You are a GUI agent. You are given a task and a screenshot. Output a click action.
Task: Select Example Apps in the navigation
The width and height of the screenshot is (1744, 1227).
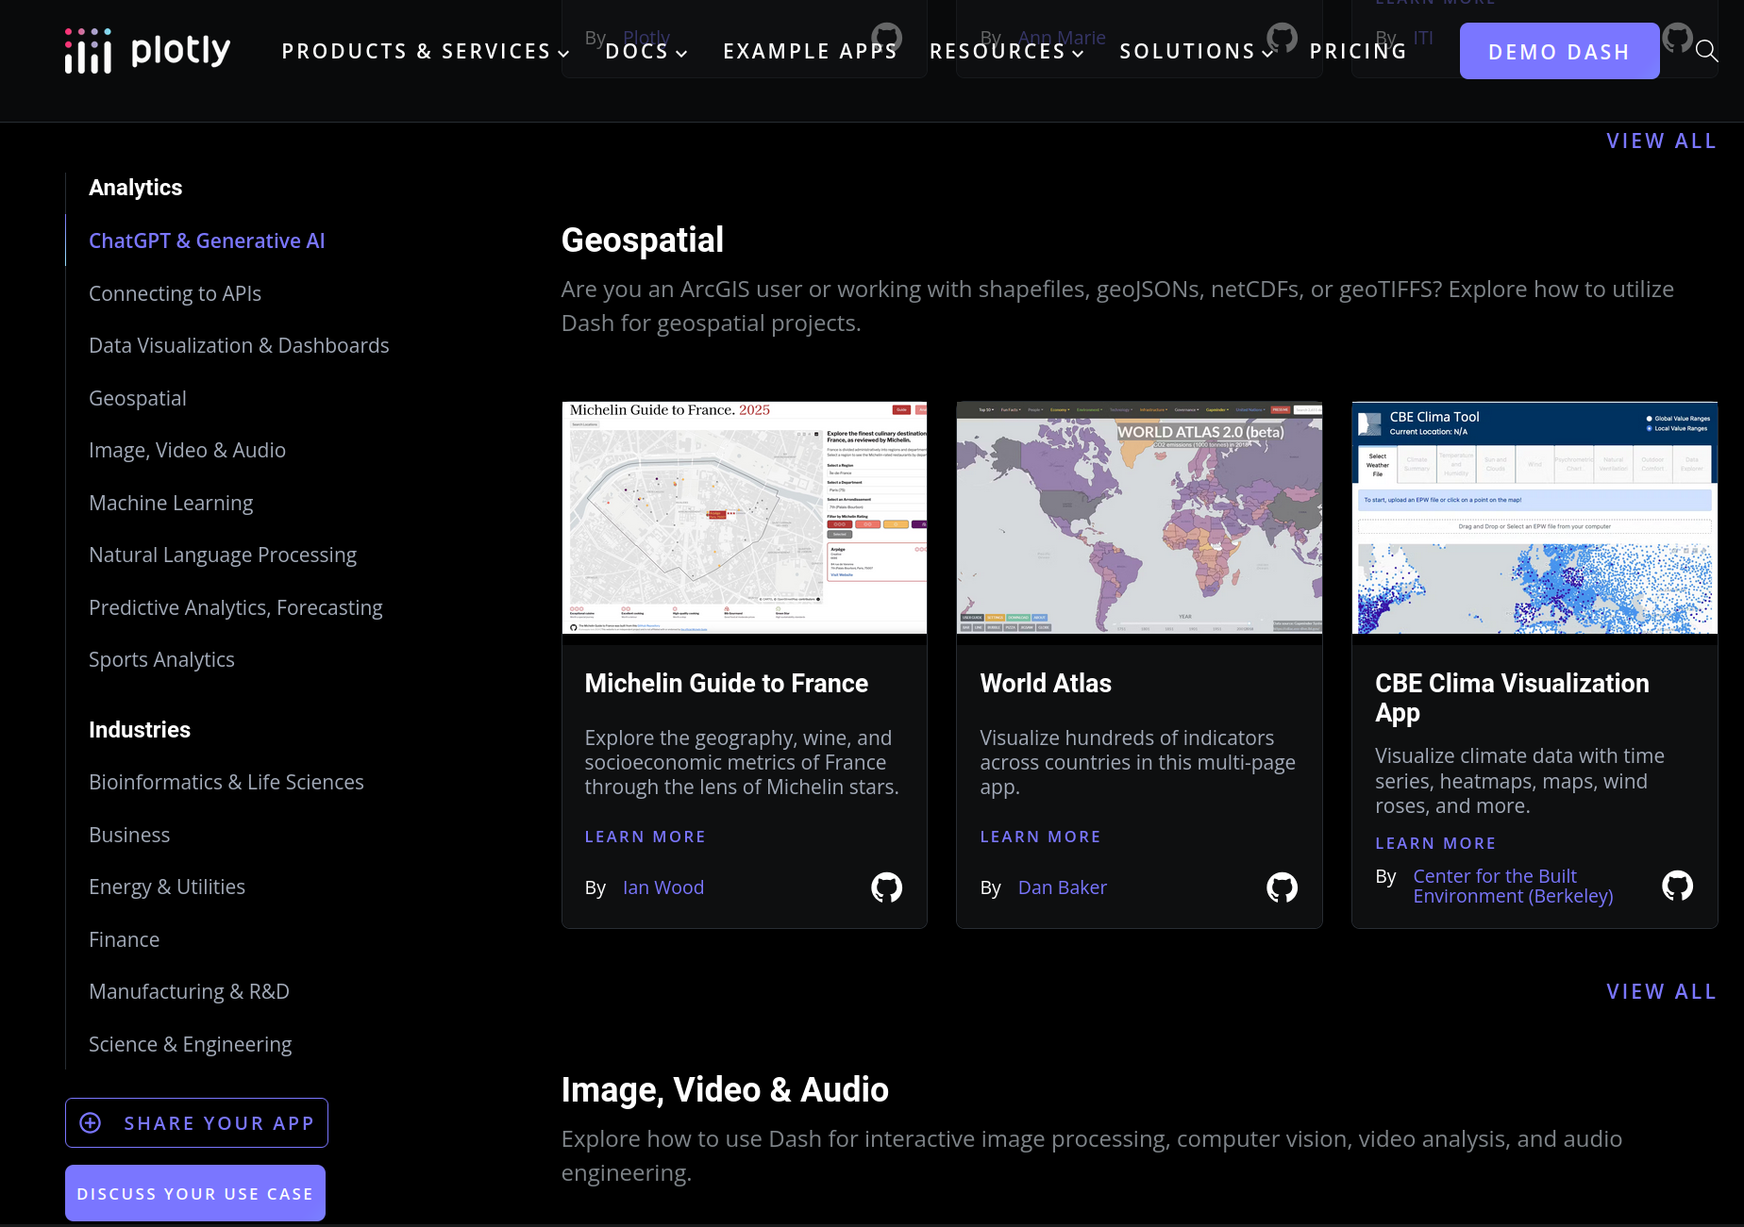(810, 51)
